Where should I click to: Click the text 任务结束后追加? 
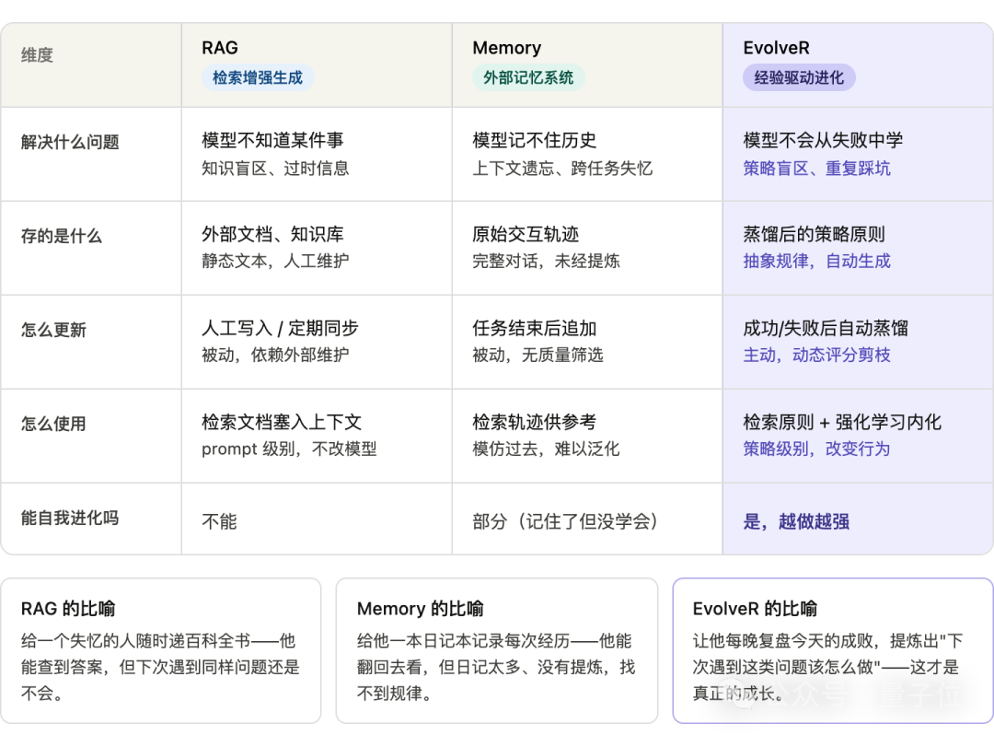(x=535, y=328)
